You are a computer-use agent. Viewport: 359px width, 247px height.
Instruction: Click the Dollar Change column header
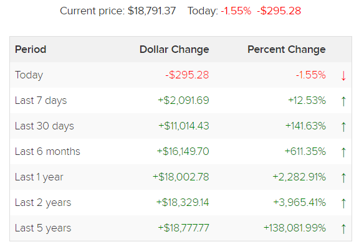[x=175, y=49]
